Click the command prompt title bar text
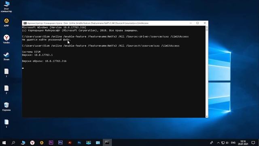 tap(88, 23)
